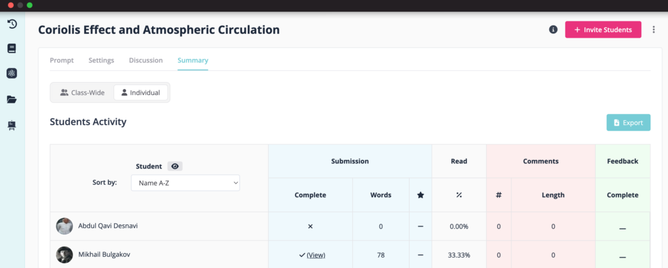This screenshot has width=668, height=268.
Task: Open the folder icon in sidebar
Action: [x=12, y=100]
